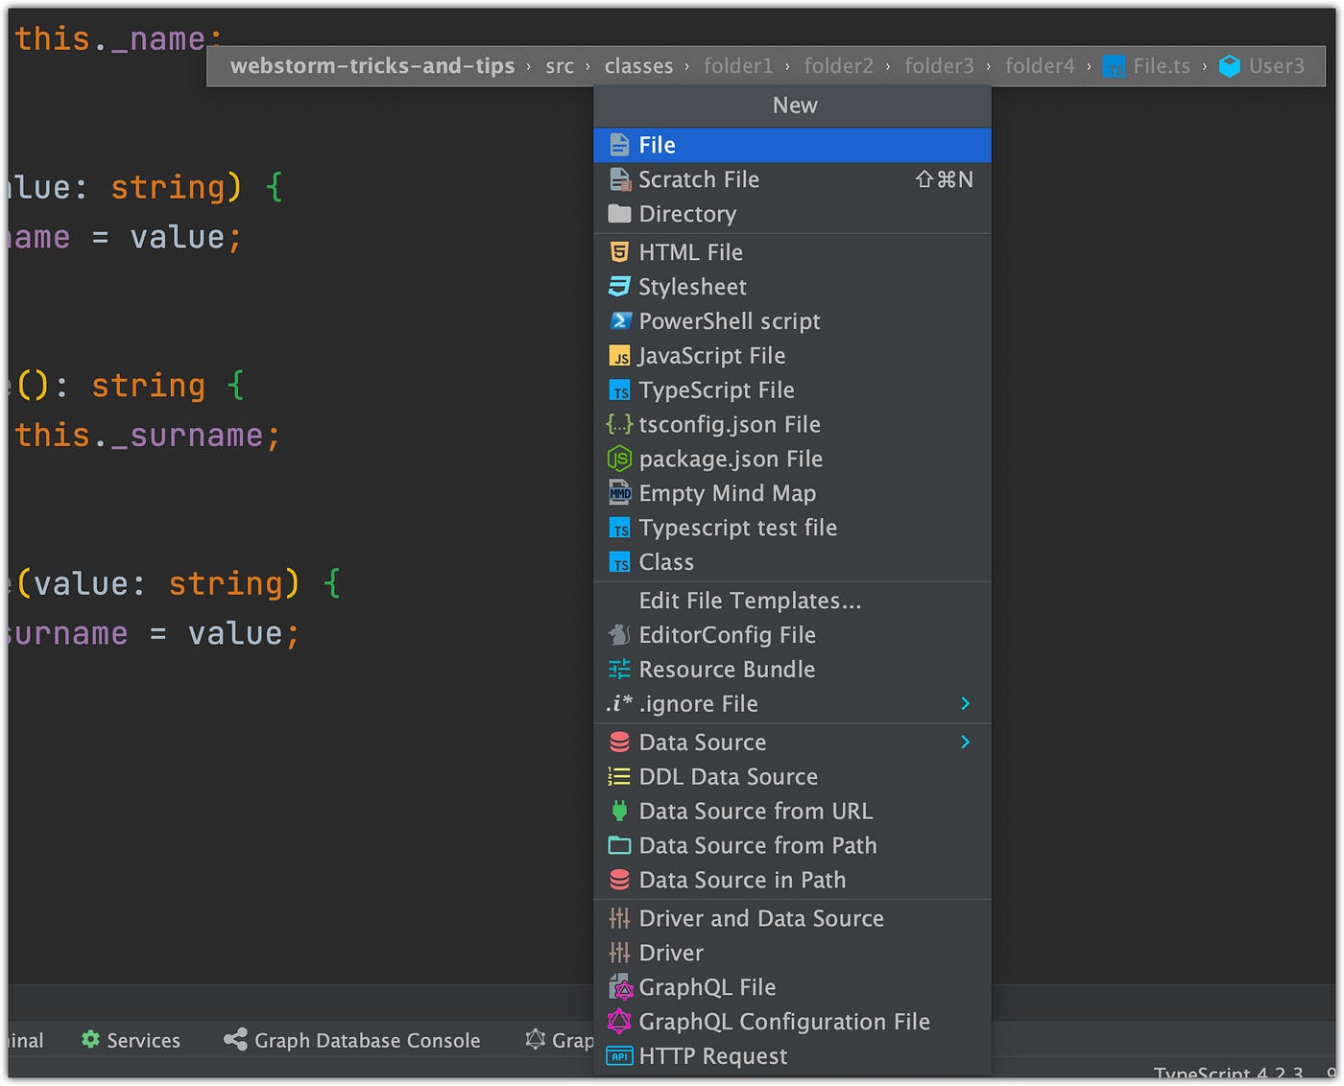The width and height of the screenshot is (1344, 1086).
Task: Create a new Stylesheet
Action: coord(692,286)
